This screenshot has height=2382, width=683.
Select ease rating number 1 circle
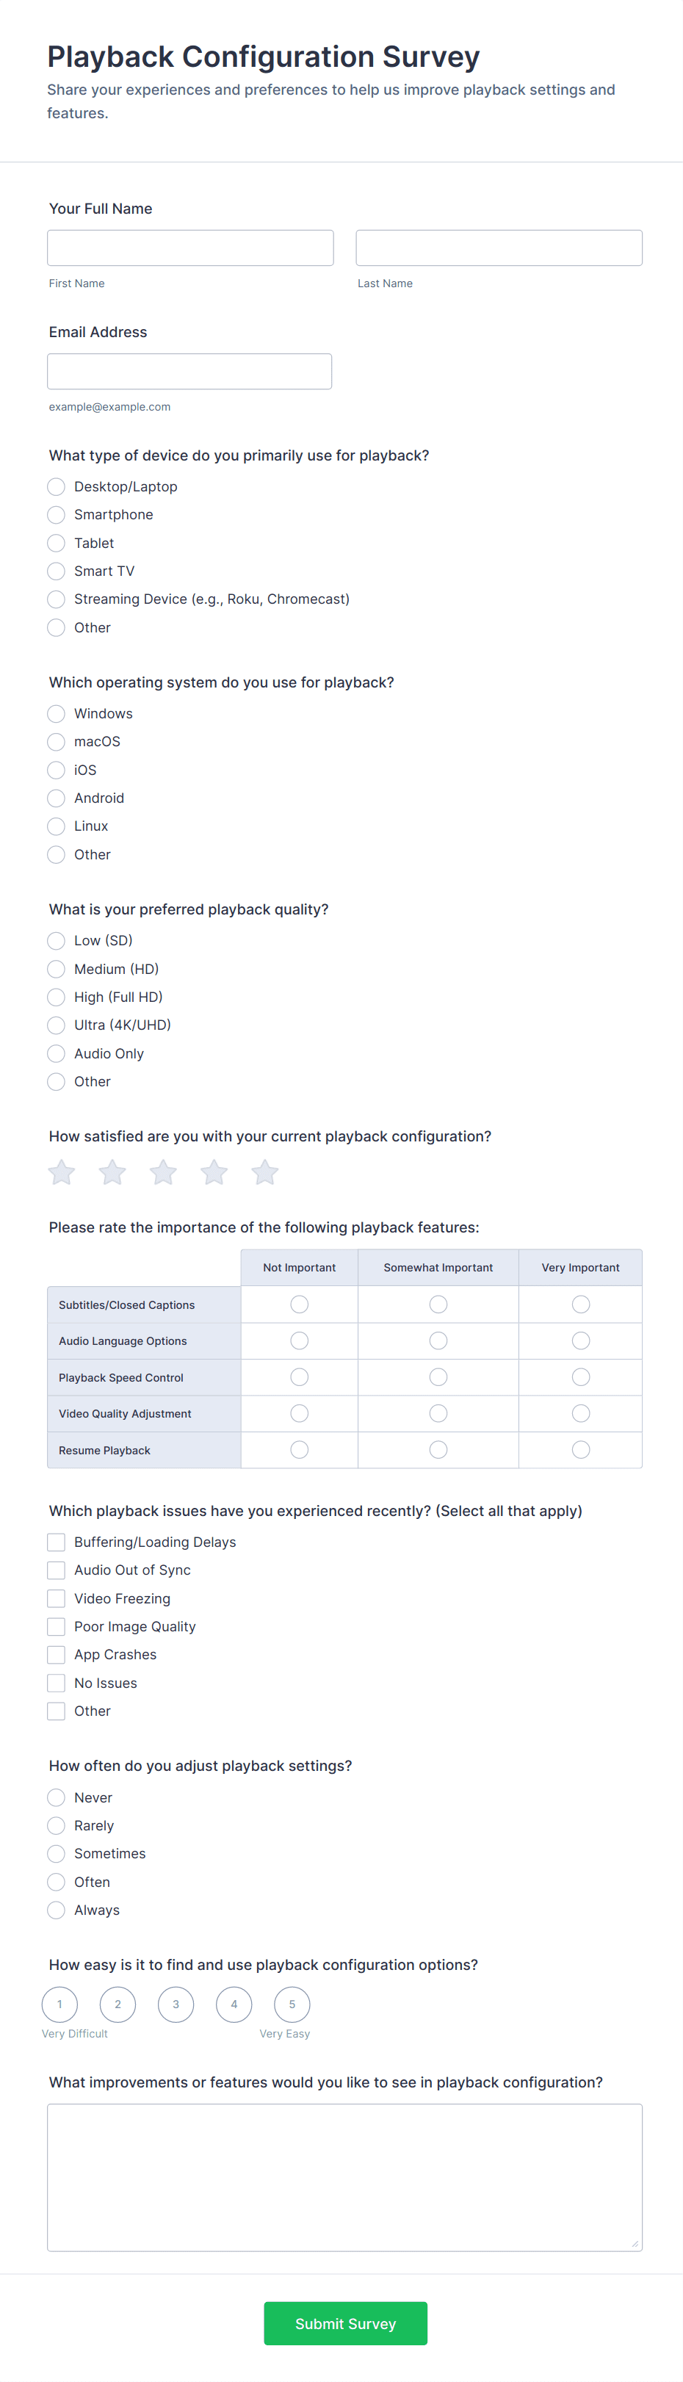(60, 2004)
